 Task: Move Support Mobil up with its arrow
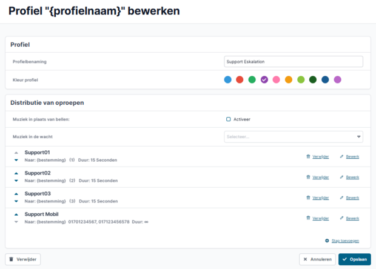(16, 214)
